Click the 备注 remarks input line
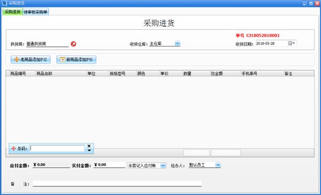Screen dimensions: 321x195 pyautogui.click(x=117, y=184)
